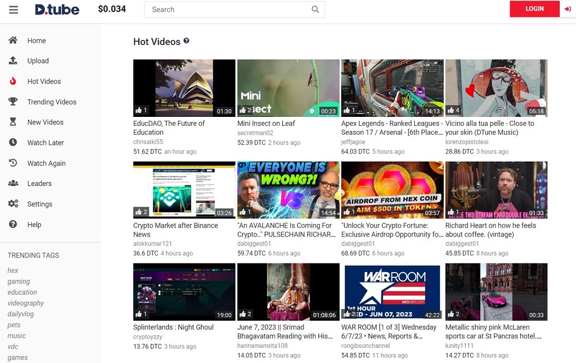Image resolution: width=576 pixels, height=363 pixels.
Task: Open the WAR ROOM video thumbnail
Action: [392, 292]
